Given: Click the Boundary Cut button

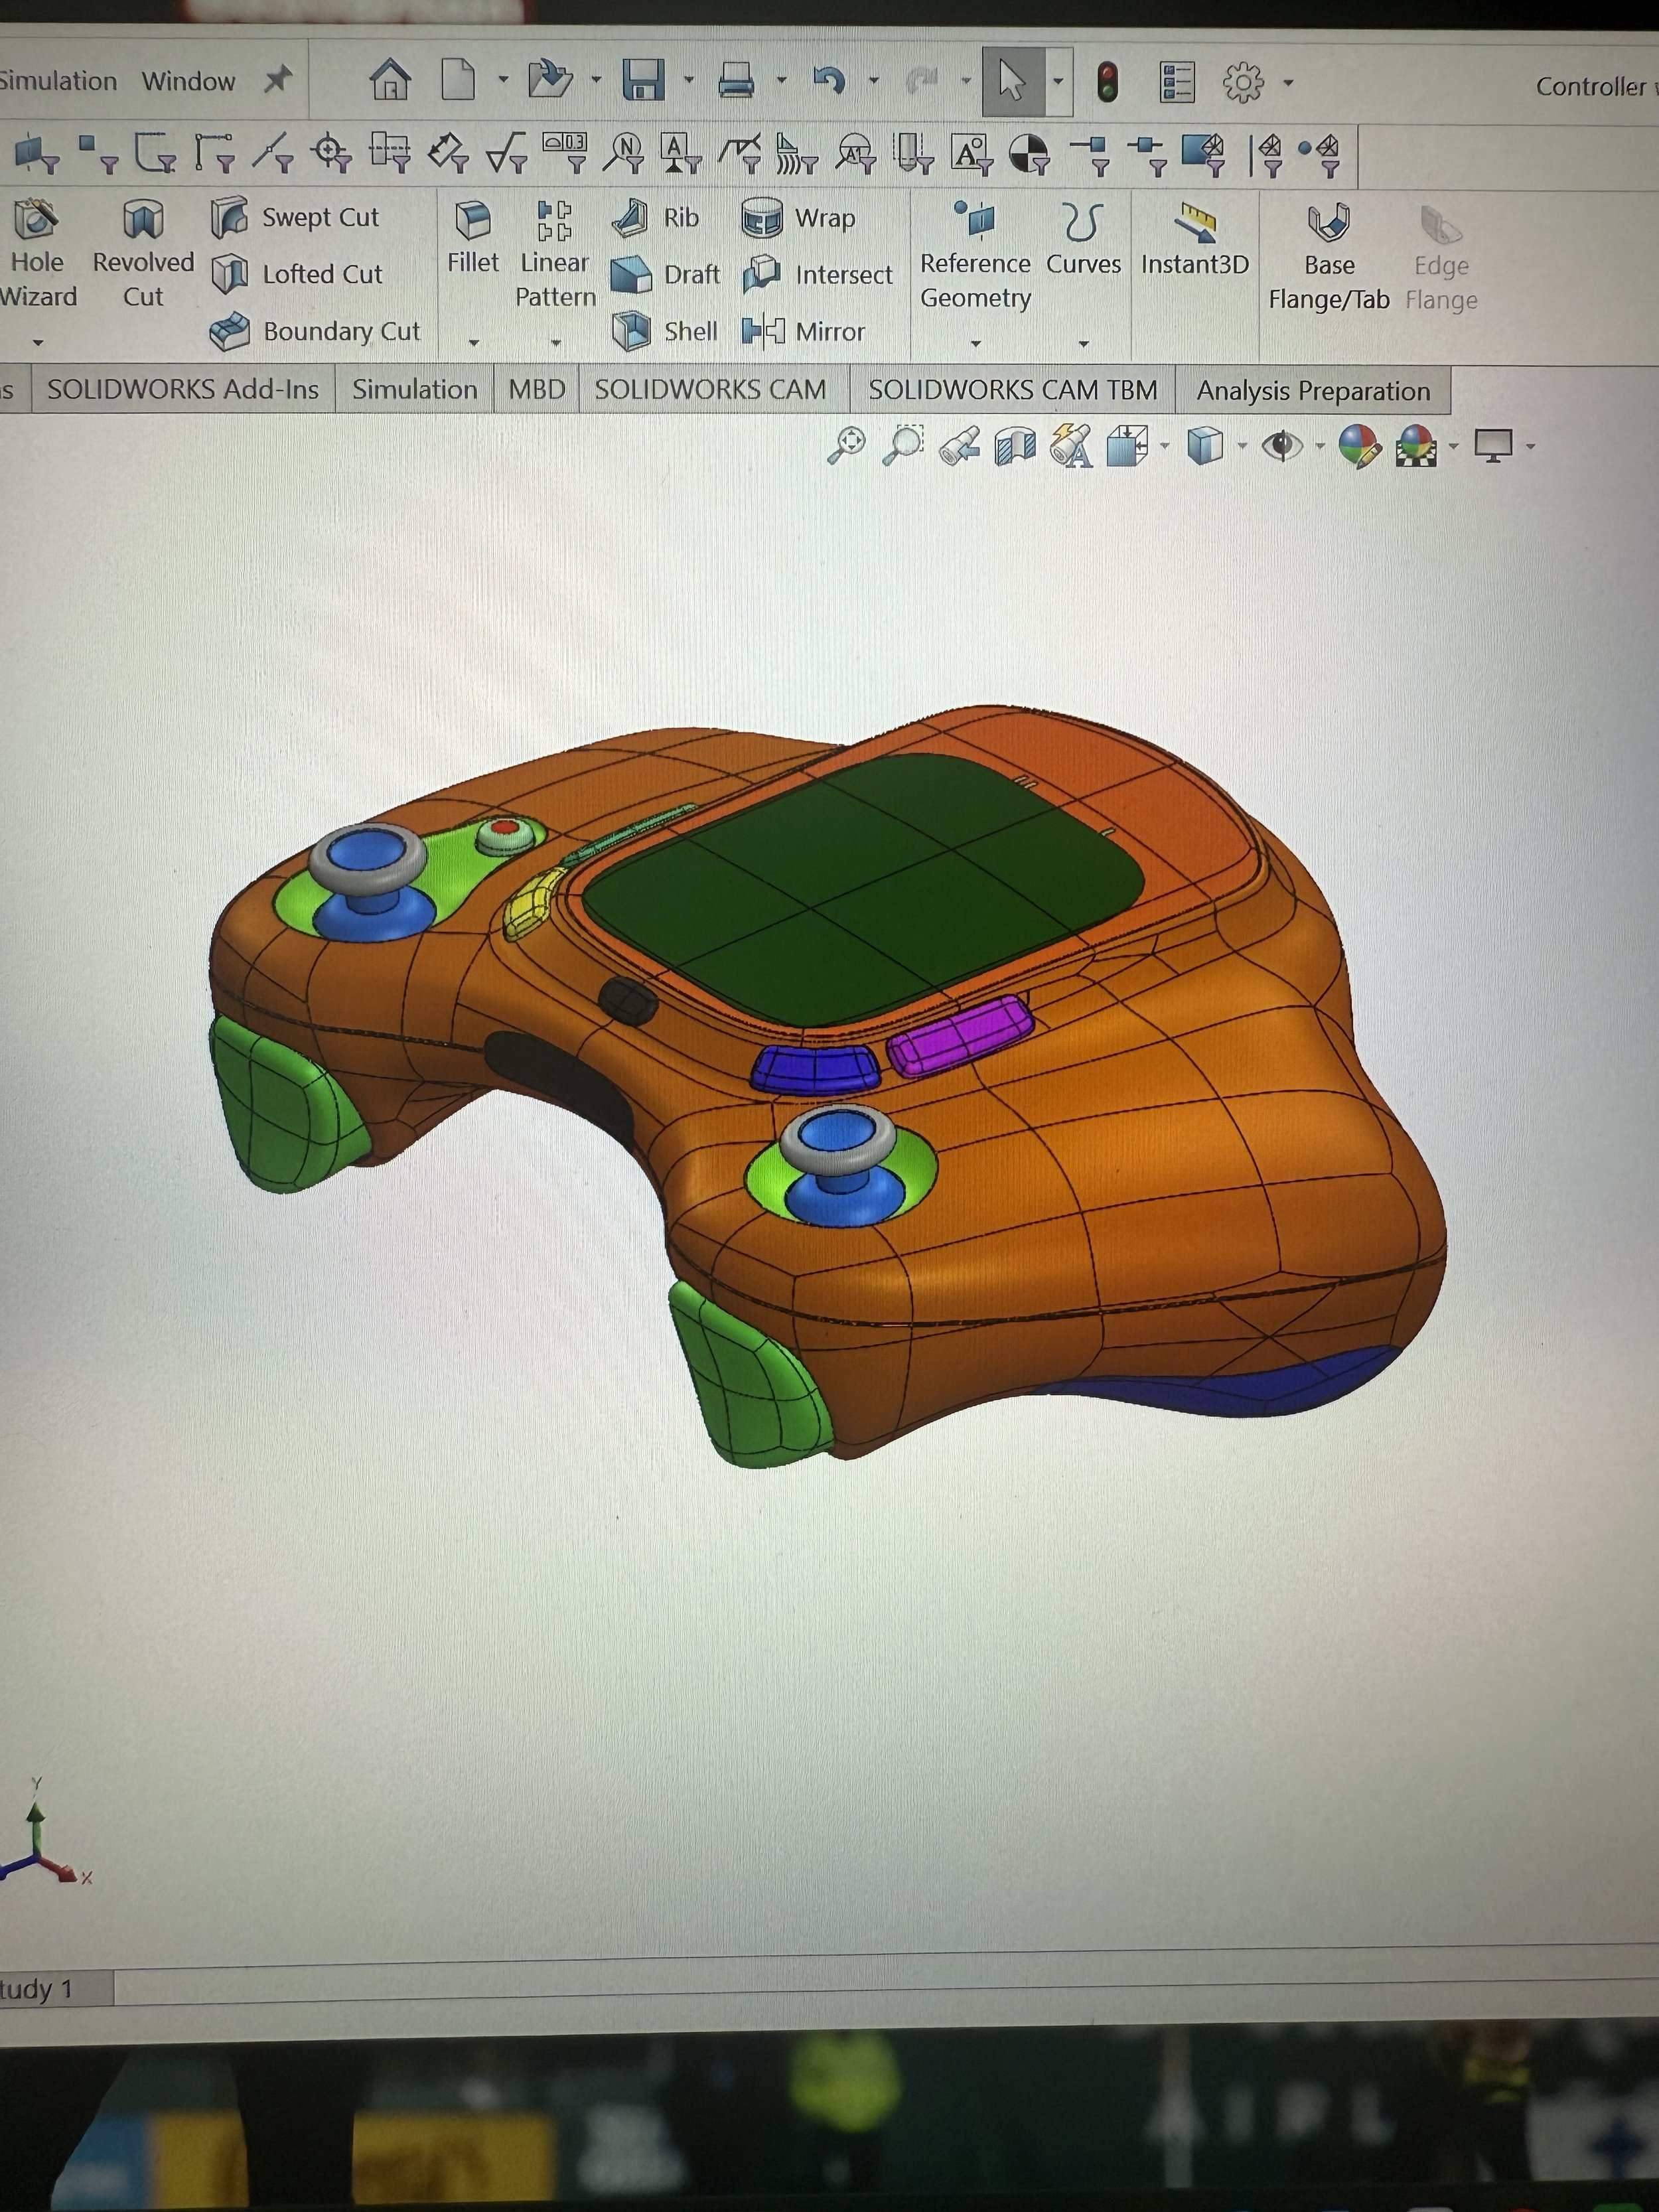Looking at the screenshot, I should 316,331.
